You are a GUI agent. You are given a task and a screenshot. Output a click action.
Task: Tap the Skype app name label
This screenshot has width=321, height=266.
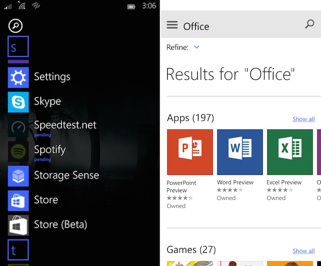pyautogui.click(x=47, y=101)
